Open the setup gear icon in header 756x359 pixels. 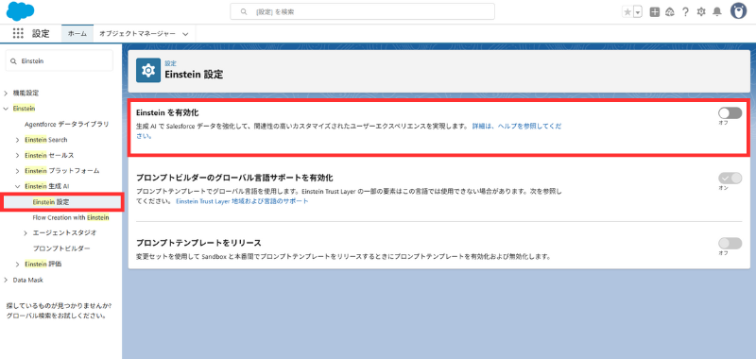[701, 12]
